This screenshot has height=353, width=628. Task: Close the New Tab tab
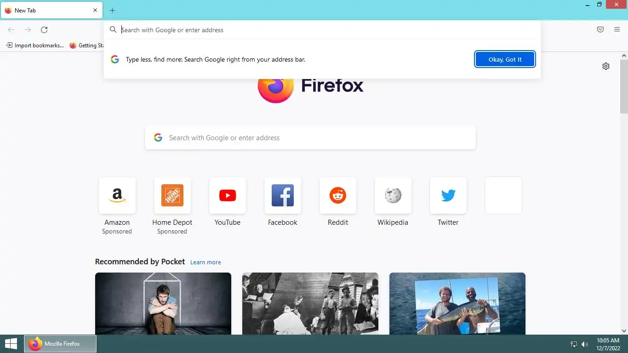95,10
